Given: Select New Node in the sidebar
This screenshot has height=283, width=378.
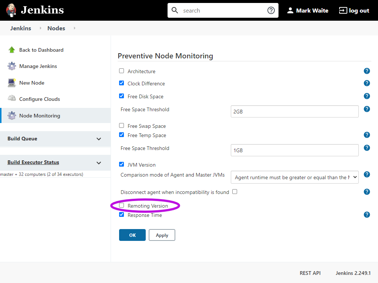Looking at the screenshot, I should click(32, 83).
